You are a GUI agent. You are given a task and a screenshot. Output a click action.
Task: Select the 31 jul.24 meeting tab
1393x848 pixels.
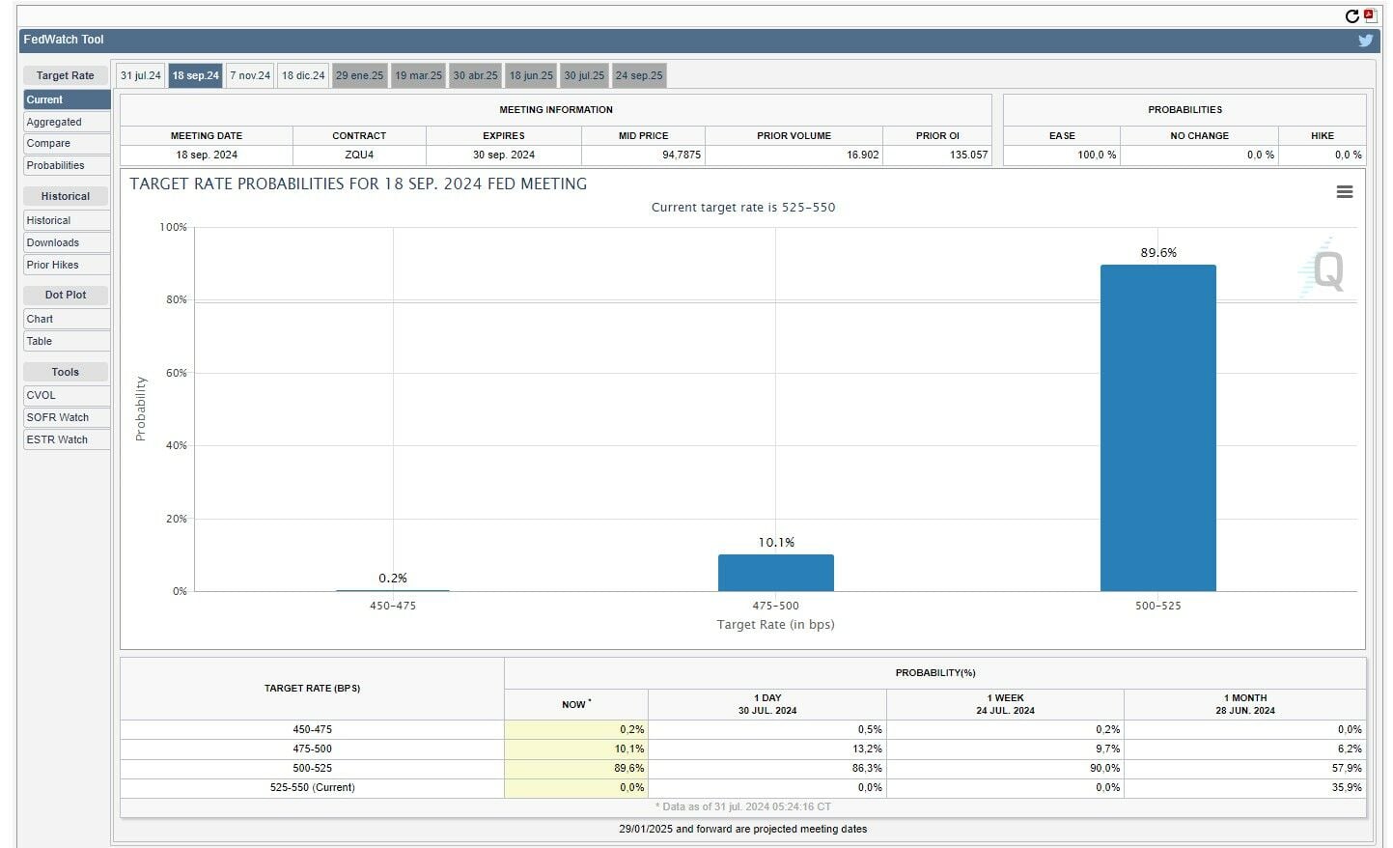coord(141,75)
